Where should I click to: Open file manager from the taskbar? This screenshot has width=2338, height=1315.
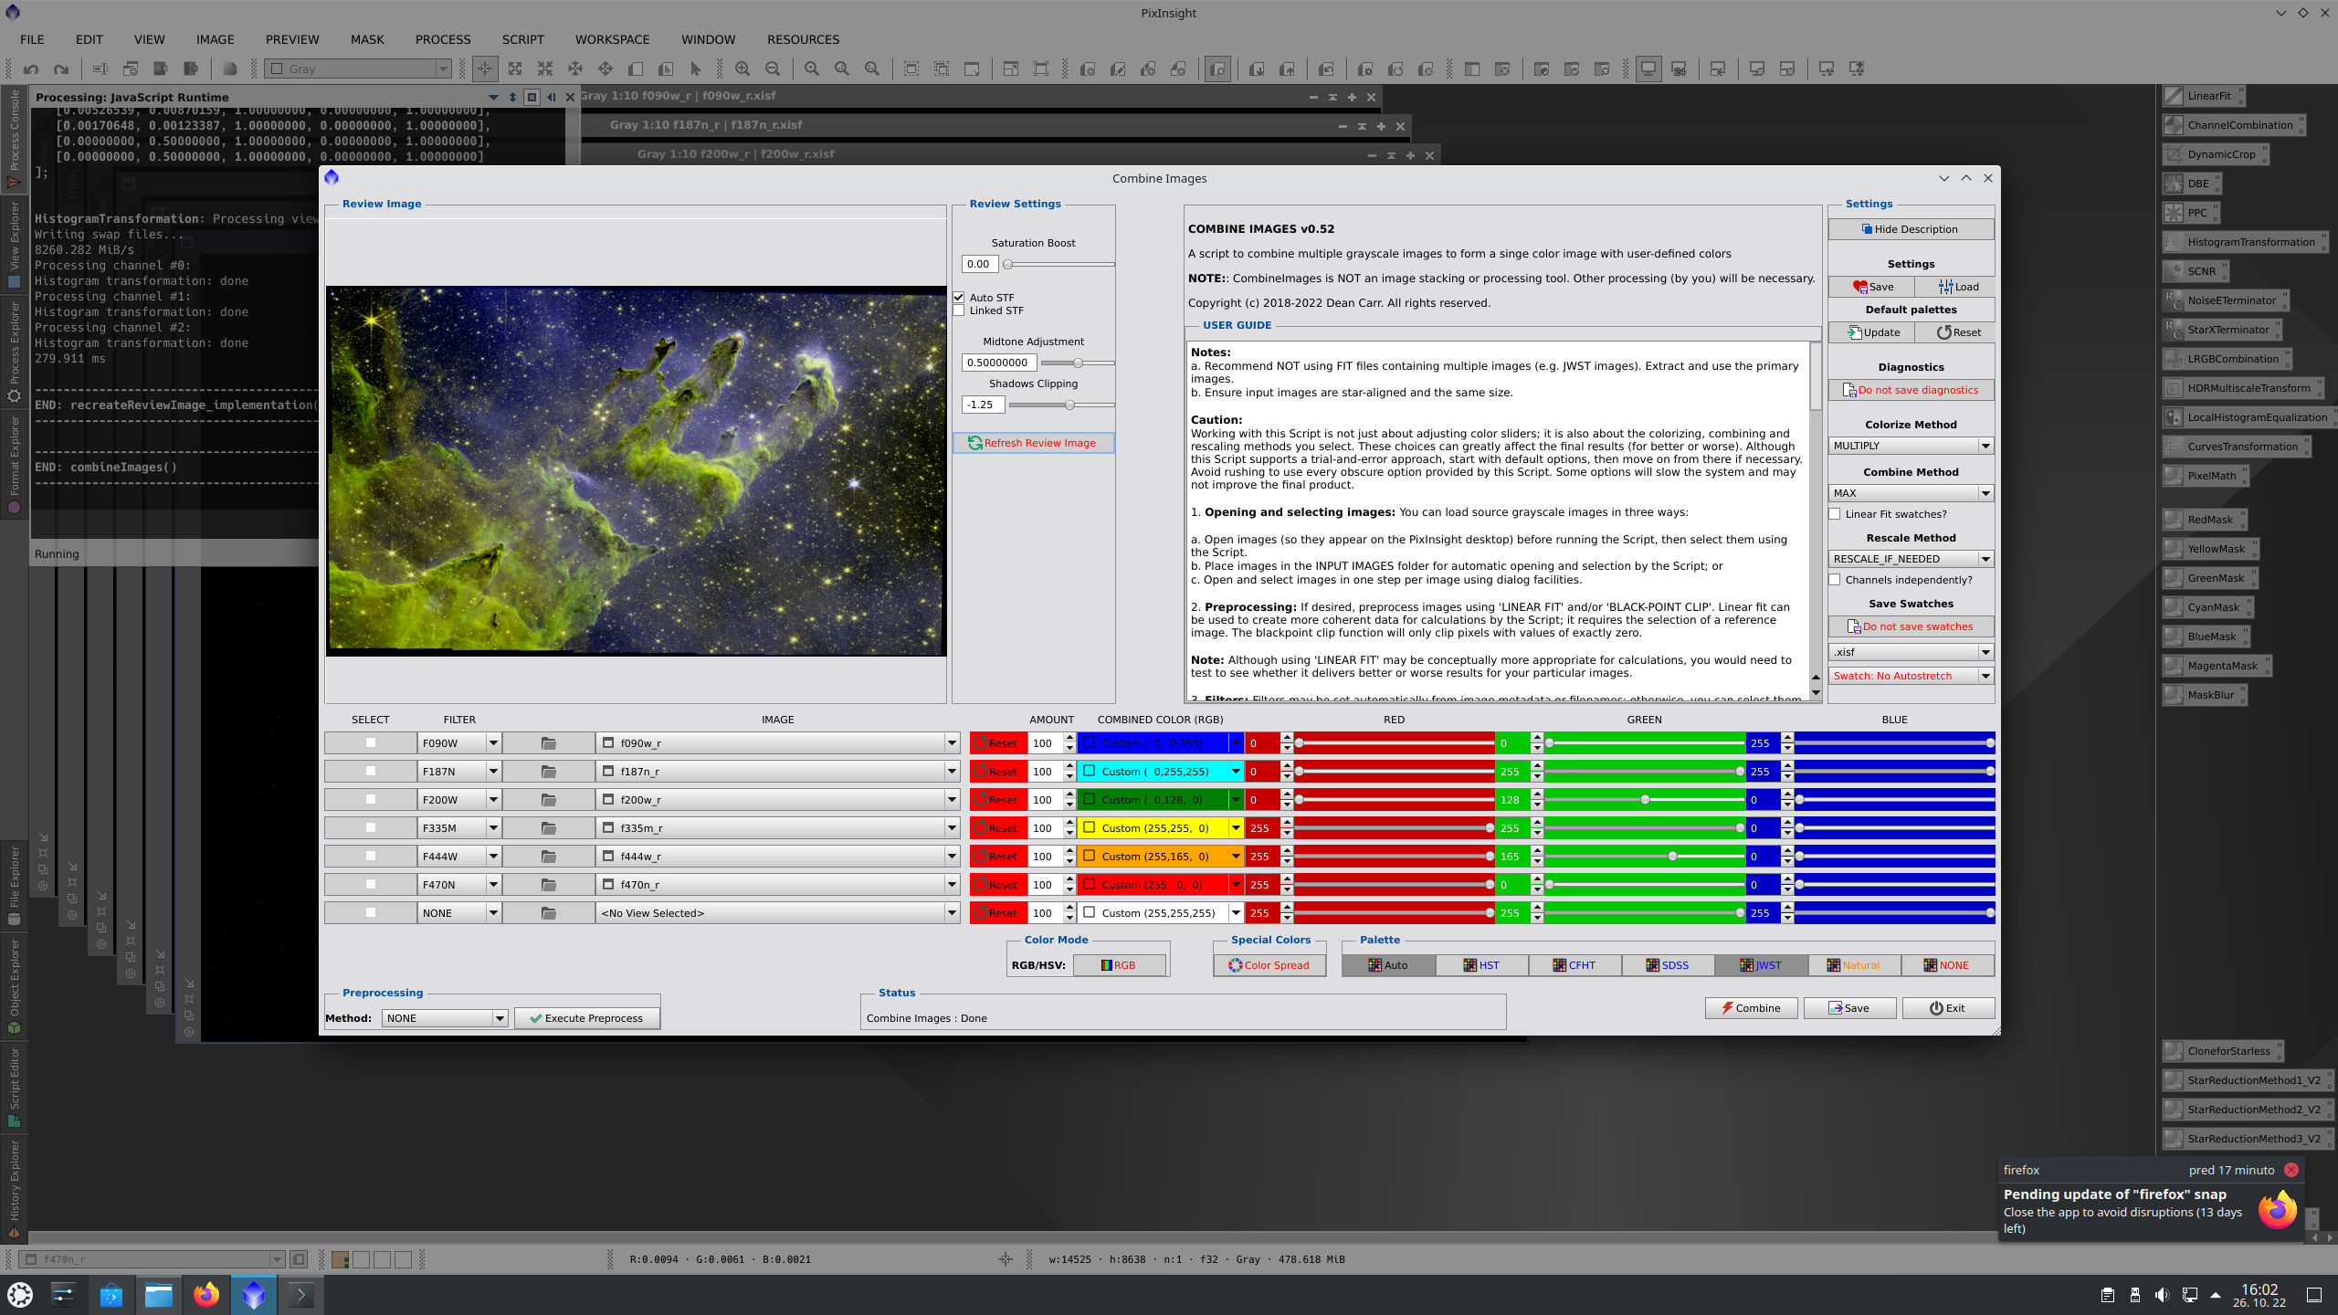[159, 1294]
